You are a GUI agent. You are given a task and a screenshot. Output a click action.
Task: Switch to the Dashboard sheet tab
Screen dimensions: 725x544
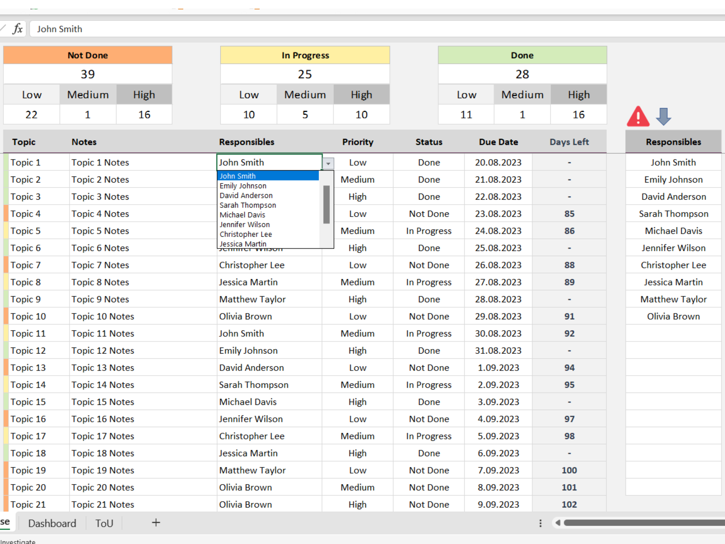(52, 523)
